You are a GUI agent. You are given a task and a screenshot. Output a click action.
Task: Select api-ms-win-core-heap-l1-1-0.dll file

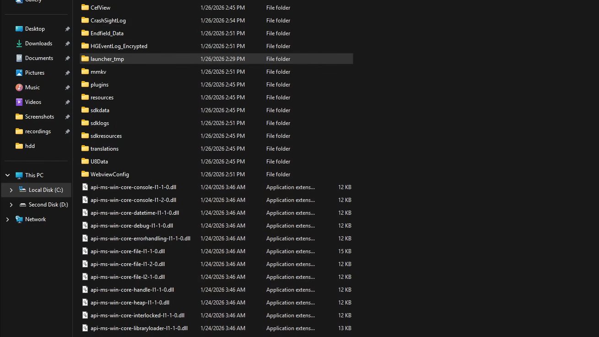pos(130,303)
